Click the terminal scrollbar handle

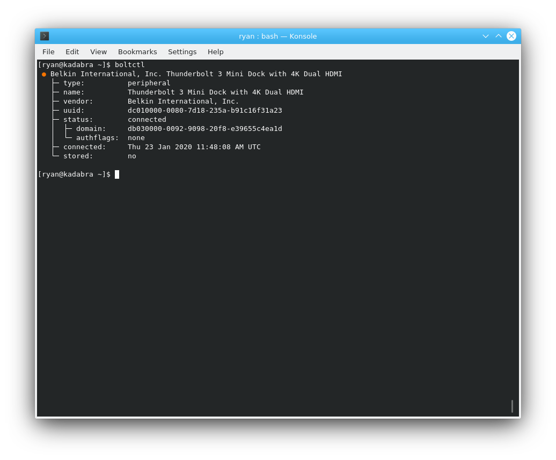(512, 406)
